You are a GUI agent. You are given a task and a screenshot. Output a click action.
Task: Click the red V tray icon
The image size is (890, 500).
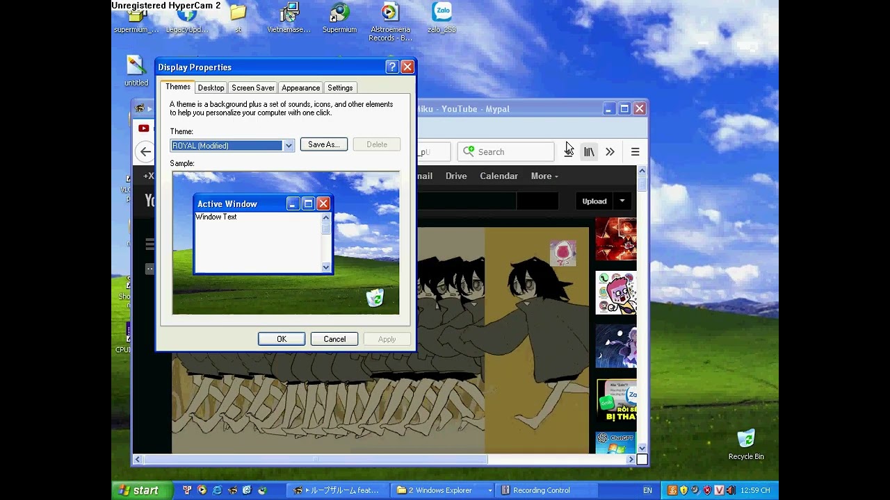click(719, 490)
